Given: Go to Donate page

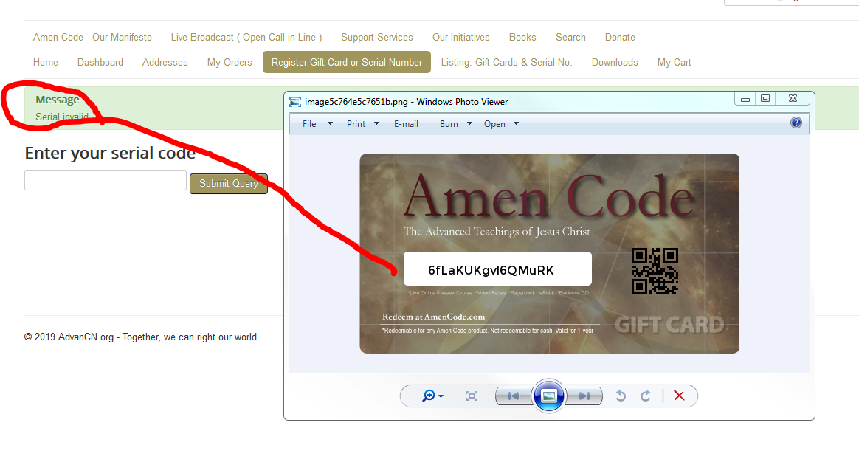Looking at the screenshot, I should (x=620, y=37).
